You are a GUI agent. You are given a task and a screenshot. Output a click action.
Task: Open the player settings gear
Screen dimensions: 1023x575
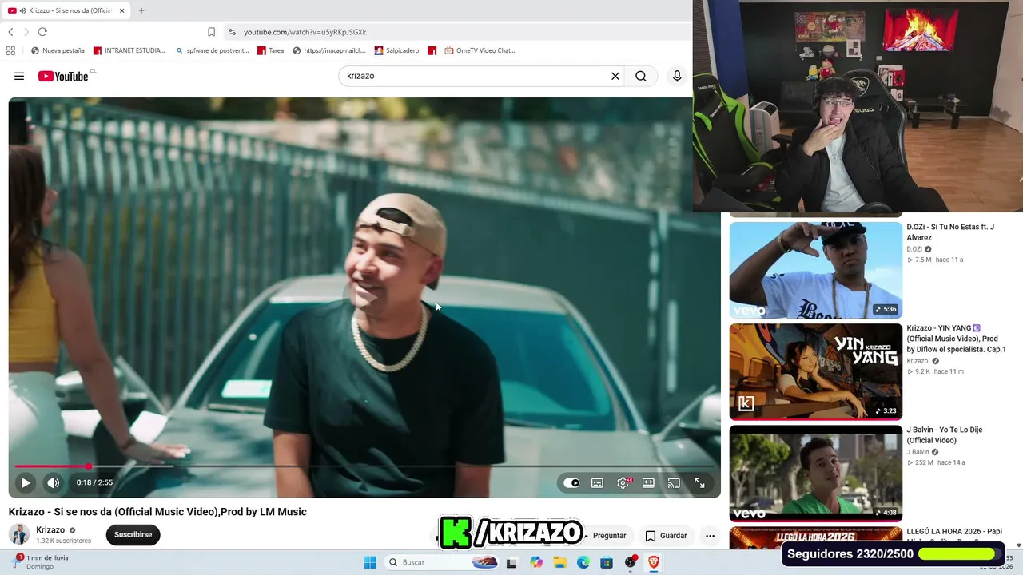pyautogui.click(x=623, y=482)
